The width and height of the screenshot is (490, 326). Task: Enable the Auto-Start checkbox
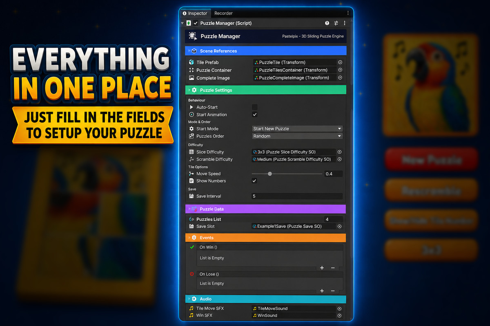(254, 107)
